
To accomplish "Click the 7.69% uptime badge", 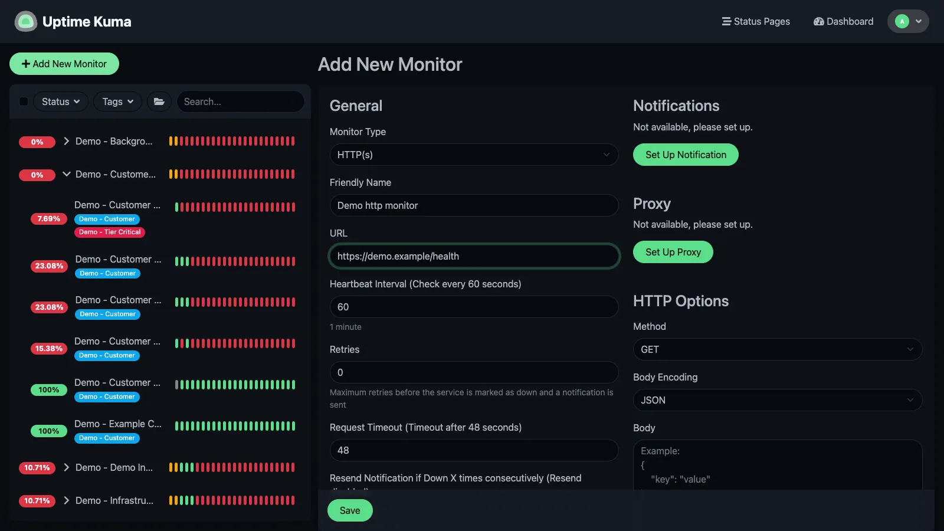I will click(49, 219).
